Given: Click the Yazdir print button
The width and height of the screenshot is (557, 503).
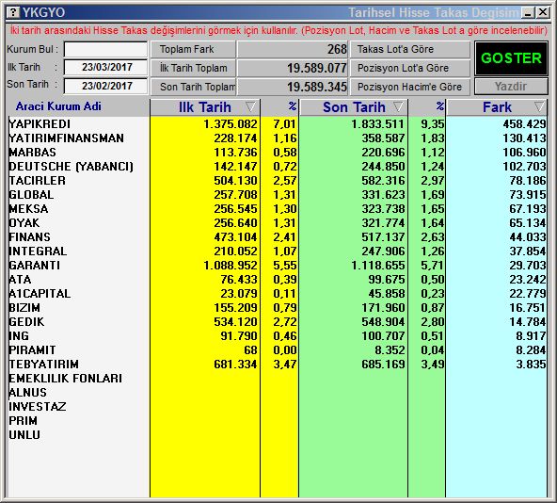Looking at the screenshot, I should click(511, 87).
